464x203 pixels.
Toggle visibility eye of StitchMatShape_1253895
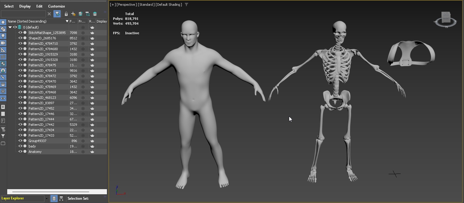[20, 33]
